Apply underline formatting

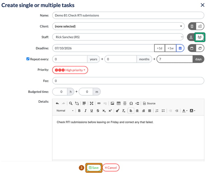(92, 111)
